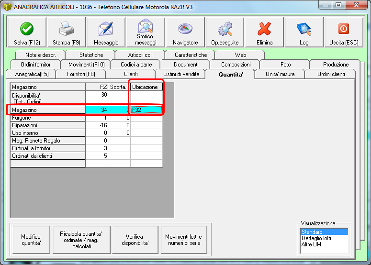The width and height of the screenshot is (371, 265).
Task: Click the Disponibilita' row label
Action: click(x=48, y=98)
